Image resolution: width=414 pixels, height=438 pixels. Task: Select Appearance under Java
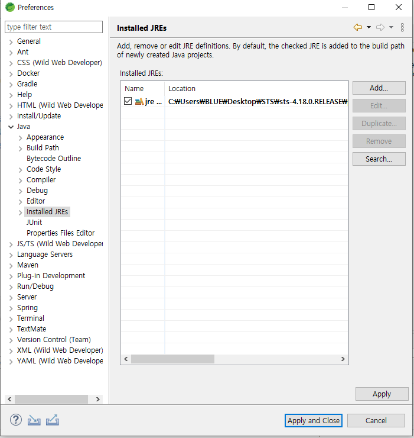tap(45, 137)
